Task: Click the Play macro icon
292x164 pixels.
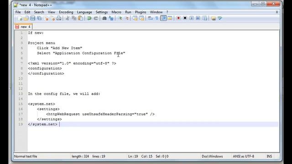Action: click(x=192, y=18)
